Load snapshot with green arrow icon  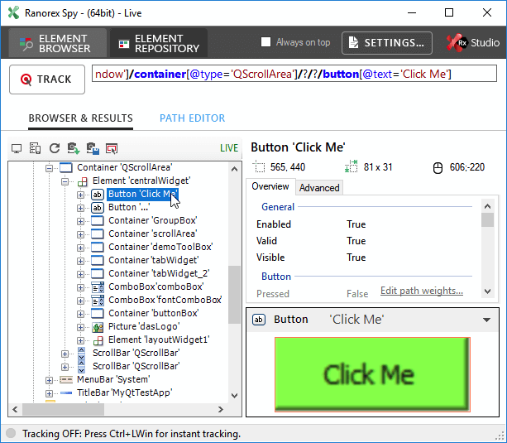point(74,148)
